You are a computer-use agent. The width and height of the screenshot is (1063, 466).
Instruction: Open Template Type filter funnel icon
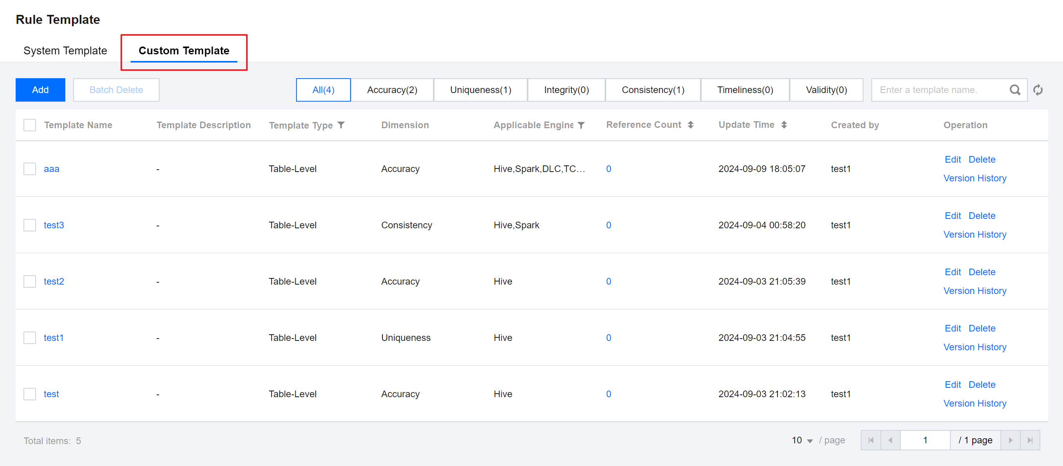[341, 125]
